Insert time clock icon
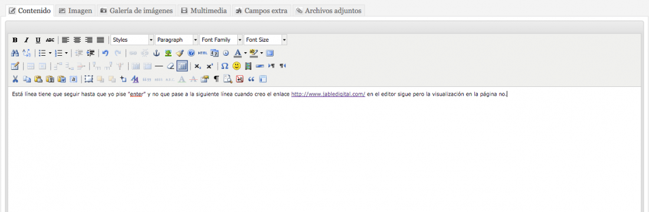 click(226, 53)
